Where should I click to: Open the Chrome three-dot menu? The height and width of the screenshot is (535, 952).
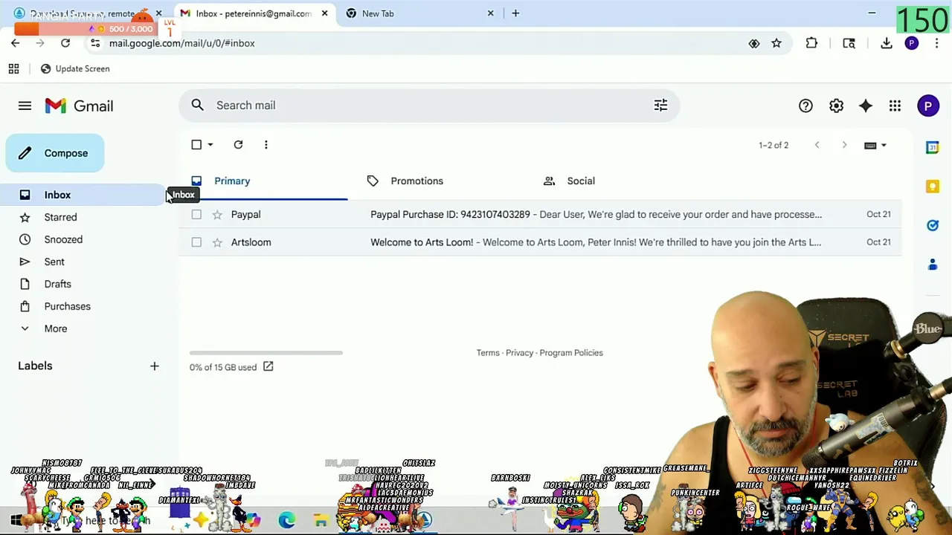coord(936,43)
